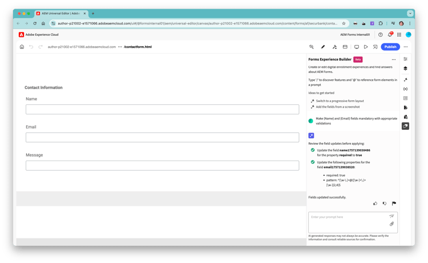This screenshot has width=428, height=263.
Task: Switch to preview mode with the play icon
Action: (366, 47)
